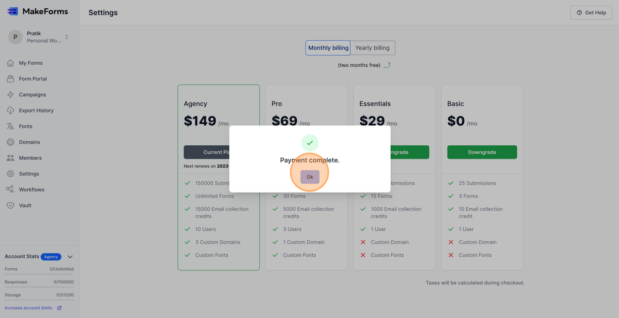Switch to Yearly billing
This screenshot has width=619, height=318.
click(x=372, y=47)
